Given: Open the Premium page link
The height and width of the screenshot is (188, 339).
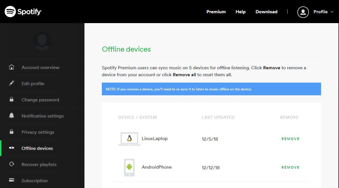Looking at the screenshot, I should pyautogui.click(x=216, y=12).
